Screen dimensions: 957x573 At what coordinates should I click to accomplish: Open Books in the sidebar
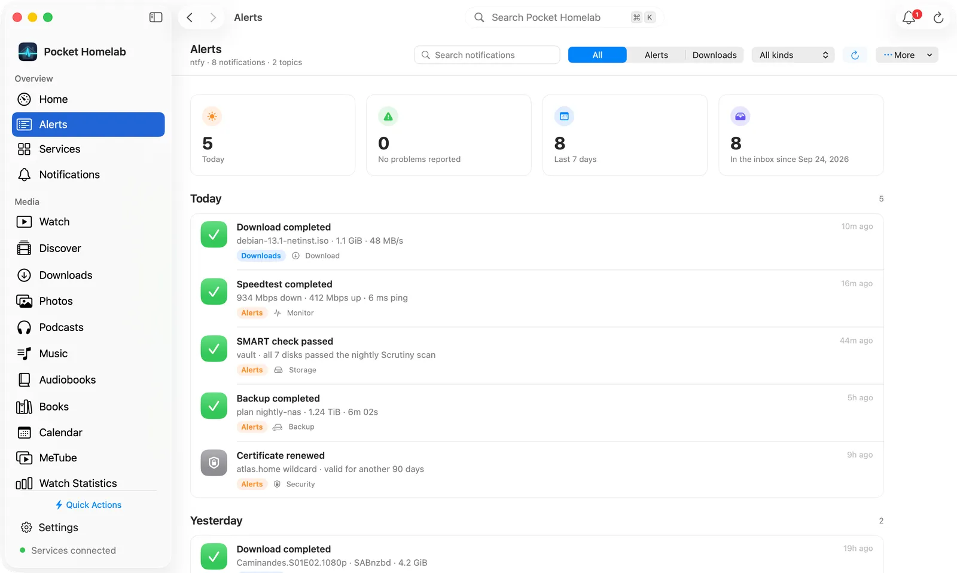click(88, 407)
